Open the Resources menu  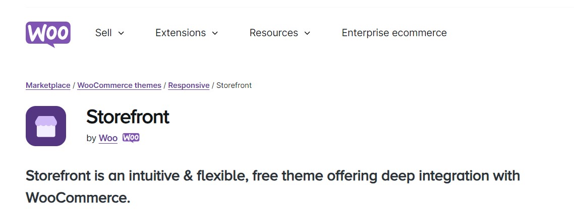(x=274, y=33)
